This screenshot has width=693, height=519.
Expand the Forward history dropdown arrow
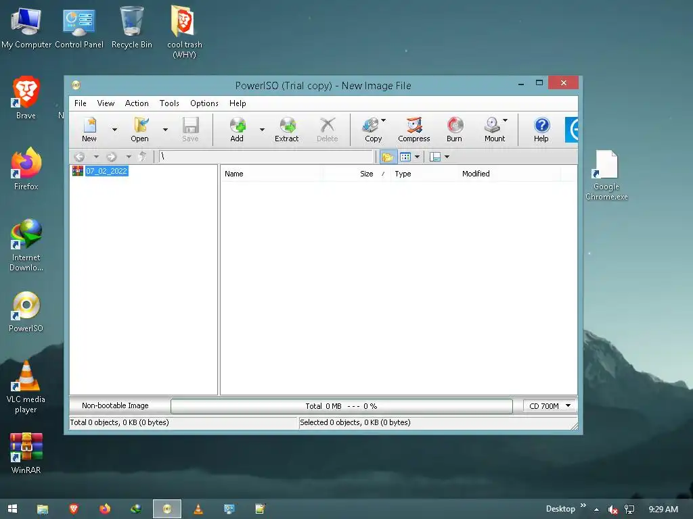coord(129,157)
